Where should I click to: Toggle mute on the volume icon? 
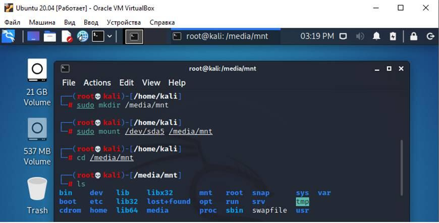point(360,36)
